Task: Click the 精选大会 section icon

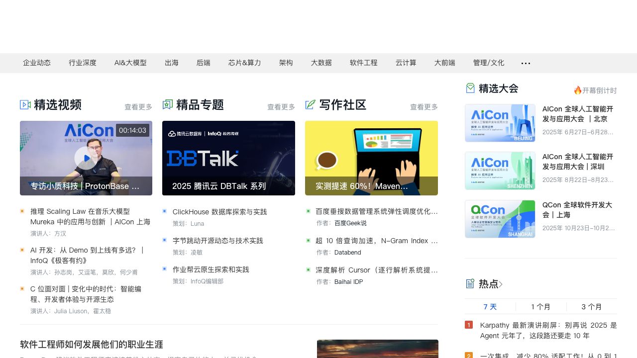Action: pyautogui.click(x=470, y=89)
